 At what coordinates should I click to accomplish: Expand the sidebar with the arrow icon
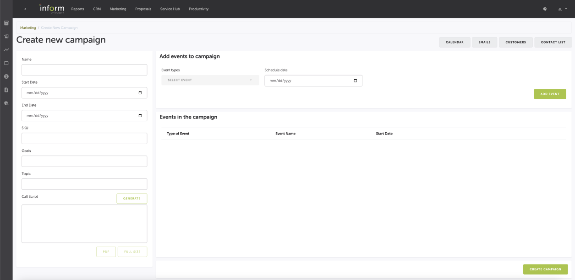point(25,9)
